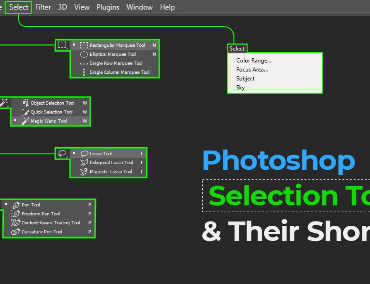This screenshot has height=284, width=370.
Task: Open the Window menu
Action: tap(139, 7)
